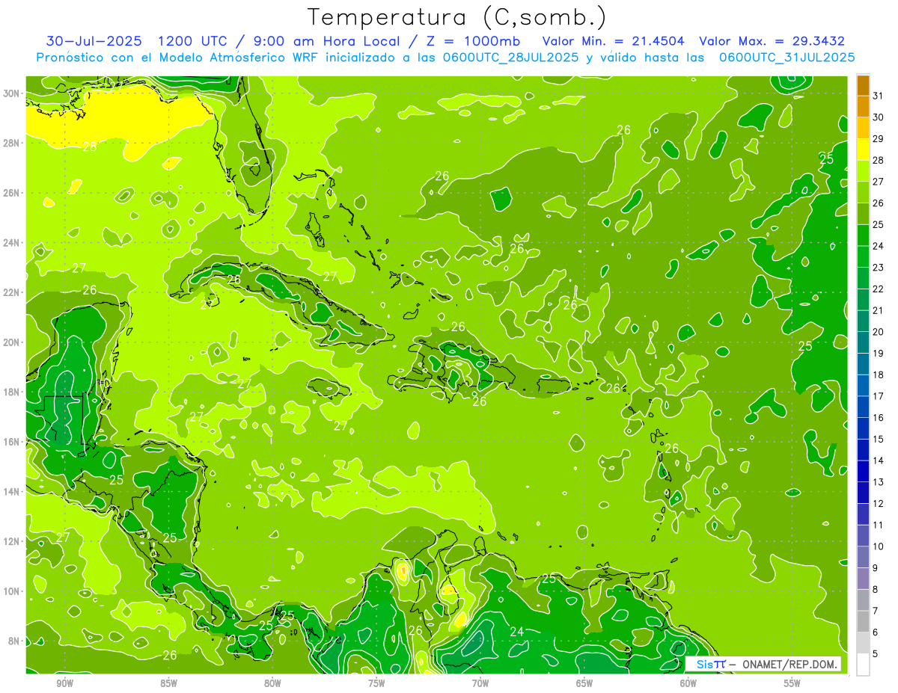Click the valid-until time "0600UTC_31JUL2025"
The height and width of the screenshot is (693, 898).
(787, 58)
